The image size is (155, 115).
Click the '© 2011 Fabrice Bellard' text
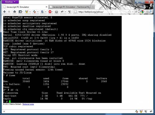coord(12,104)
